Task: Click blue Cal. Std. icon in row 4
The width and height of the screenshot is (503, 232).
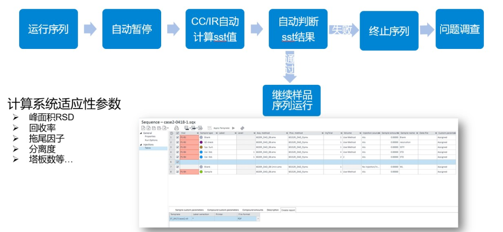Action: (201, 152)
